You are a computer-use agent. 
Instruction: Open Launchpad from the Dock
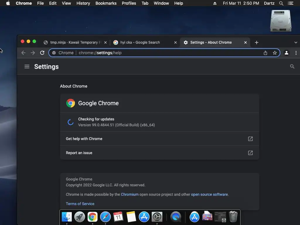click(80, 217)
